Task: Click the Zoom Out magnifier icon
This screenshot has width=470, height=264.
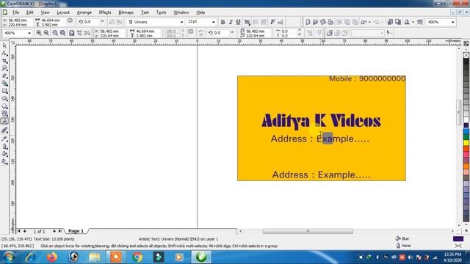Action: (x=46, y=33)
